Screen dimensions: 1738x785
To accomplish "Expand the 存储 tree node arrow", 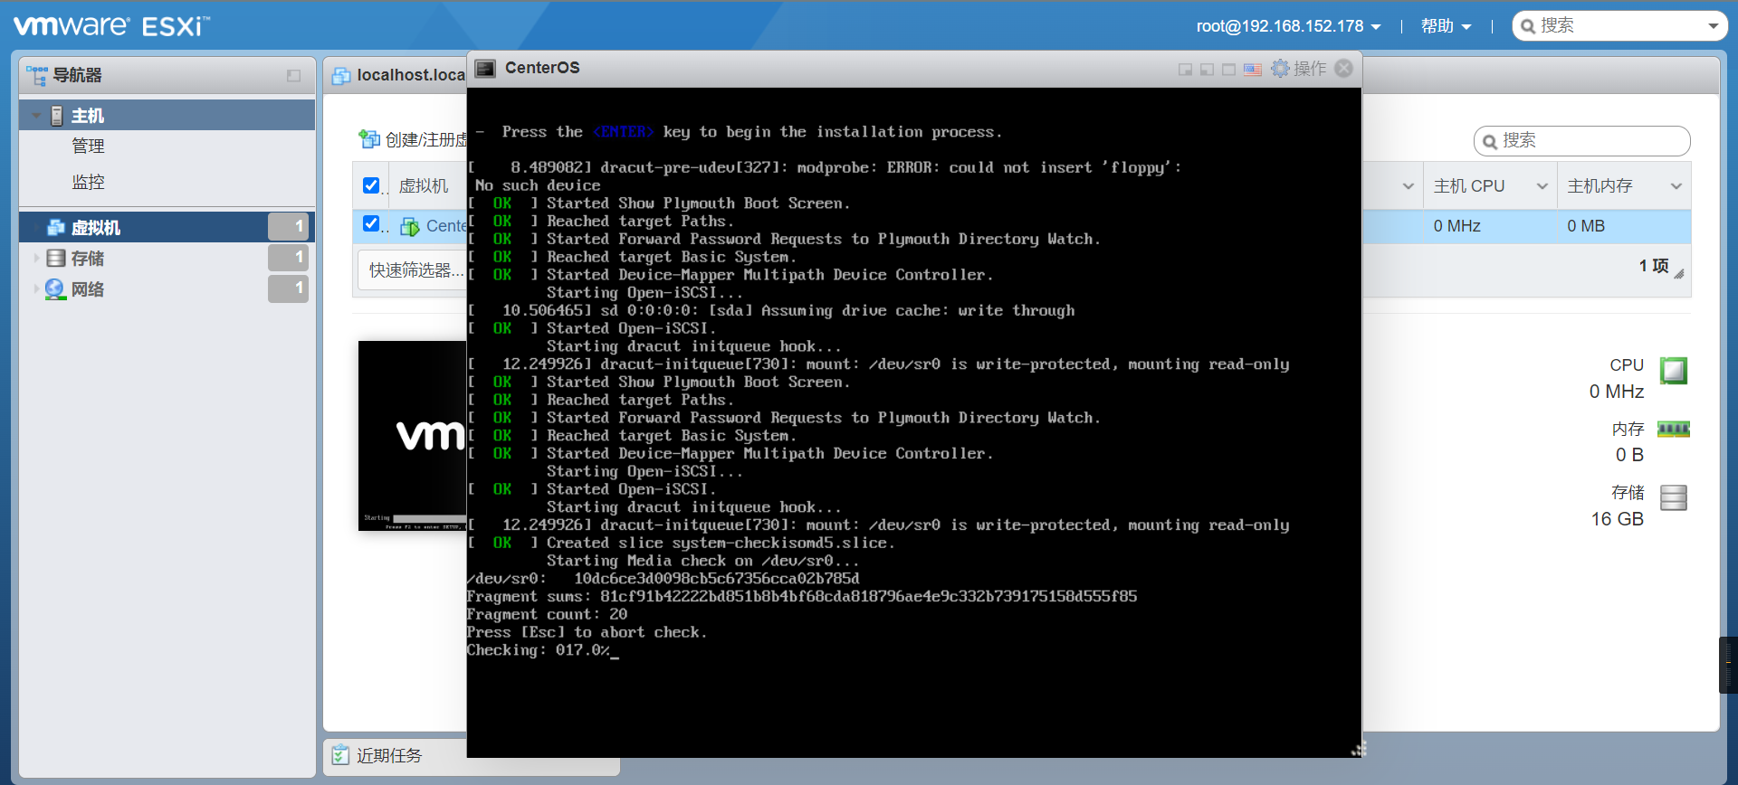I will (36, 259).
